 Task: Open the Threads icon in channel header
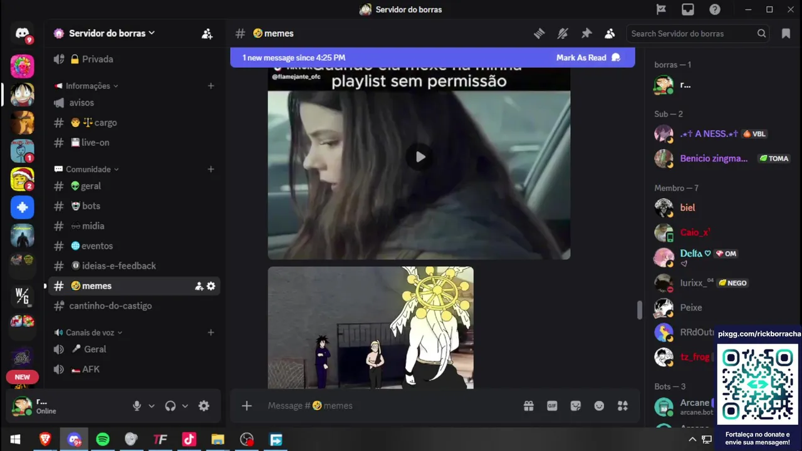pos(539,34)
